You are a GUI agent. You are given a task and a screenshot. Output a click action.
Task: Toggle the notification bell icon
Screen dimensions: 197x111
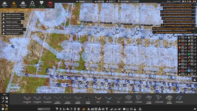(x=194, y=1)
